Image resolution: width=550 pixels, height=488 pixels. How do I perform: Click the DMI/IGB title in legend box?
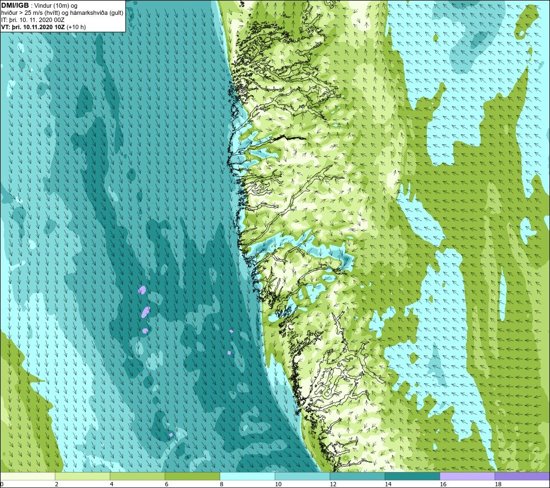click(x=15, y=6)
